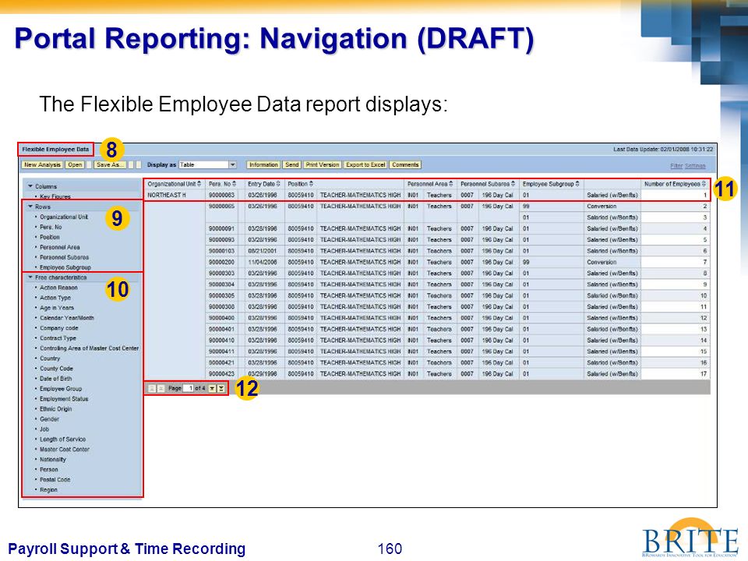This screenshot has height=561, width=748.
Task: Select Country characteristic
Action: pos(50,358)
